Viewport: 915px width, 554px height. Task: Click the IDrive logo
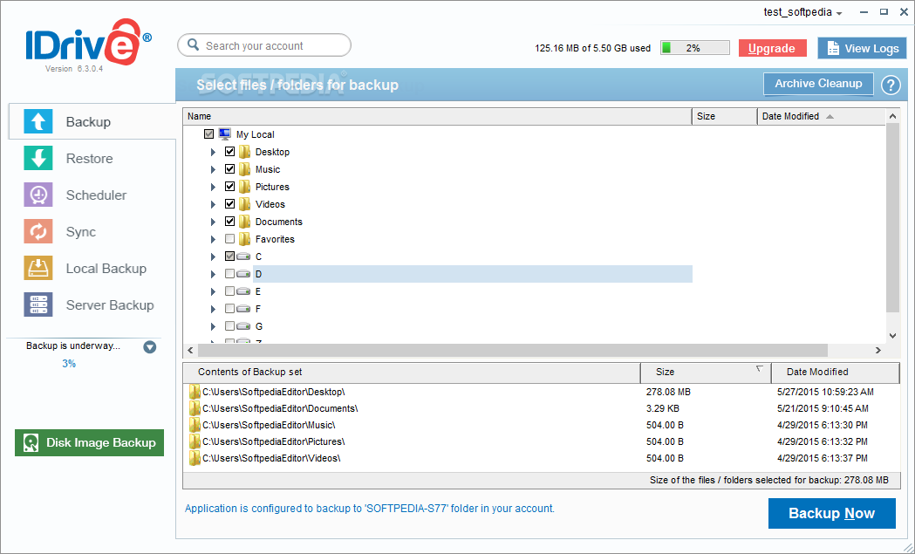[89, 44]
